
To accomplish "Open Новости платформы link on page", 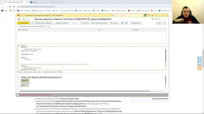I will pos(160,98).
